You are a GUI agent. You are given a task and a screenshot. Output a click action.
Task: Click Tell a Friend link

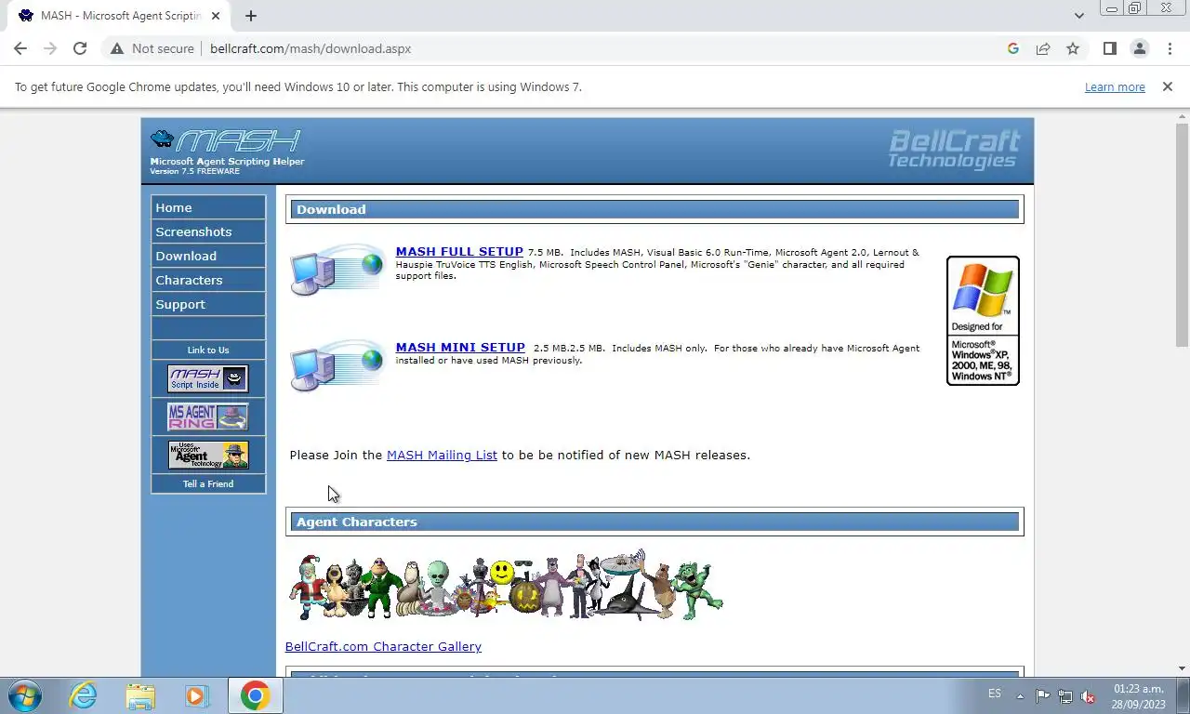(x=208, y=484)
